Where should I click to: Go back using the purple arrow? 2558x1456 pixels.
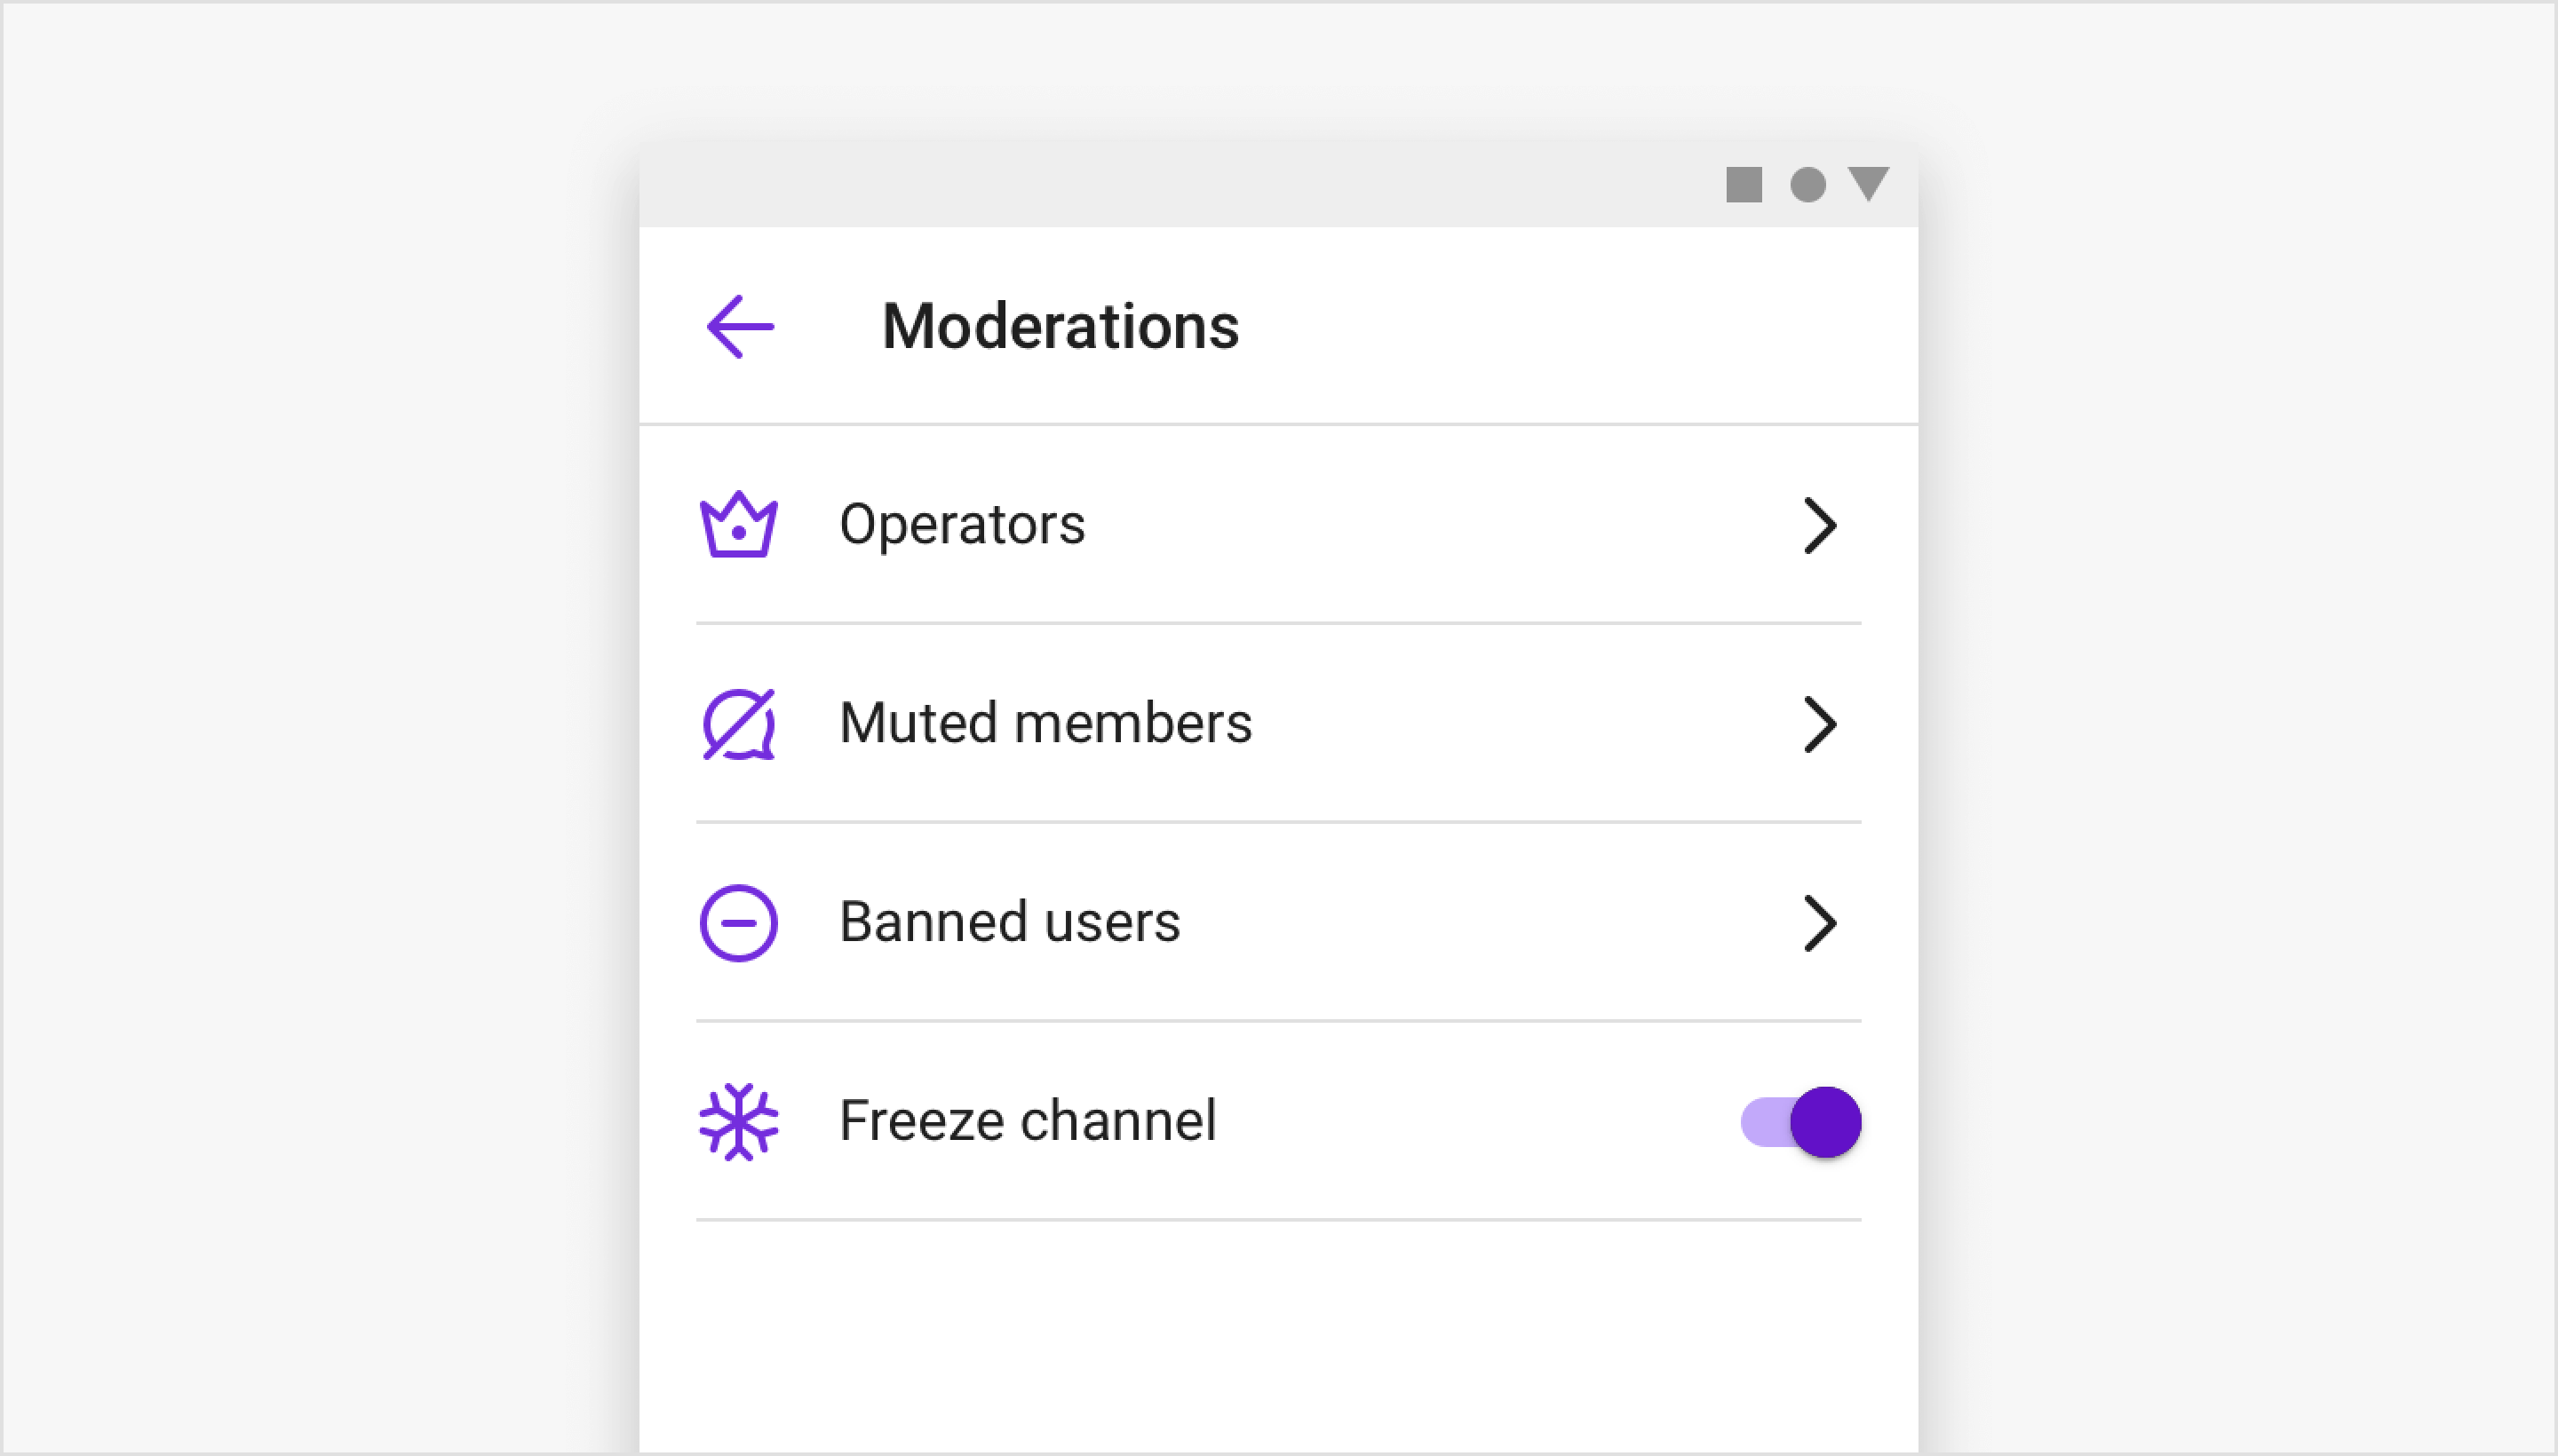[740, 326]
